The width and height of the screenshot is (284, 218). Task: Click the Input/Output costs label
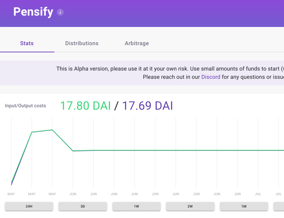(x=26, y=106)
